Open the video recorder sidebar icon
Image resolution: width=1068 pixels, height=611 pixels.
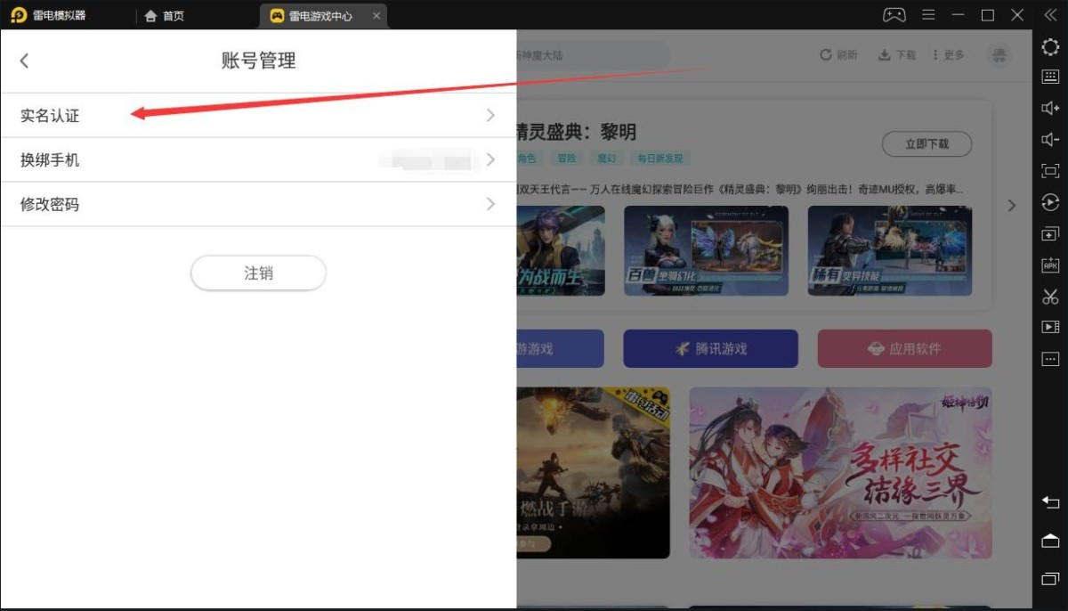[x=1050, y=327]
